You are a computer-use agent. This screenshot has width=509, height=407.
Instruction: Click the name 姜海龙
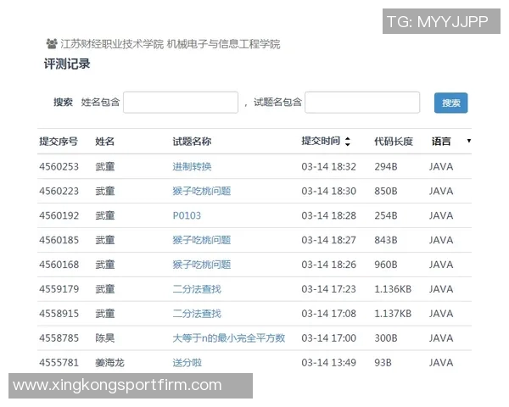tap(109, 363)
